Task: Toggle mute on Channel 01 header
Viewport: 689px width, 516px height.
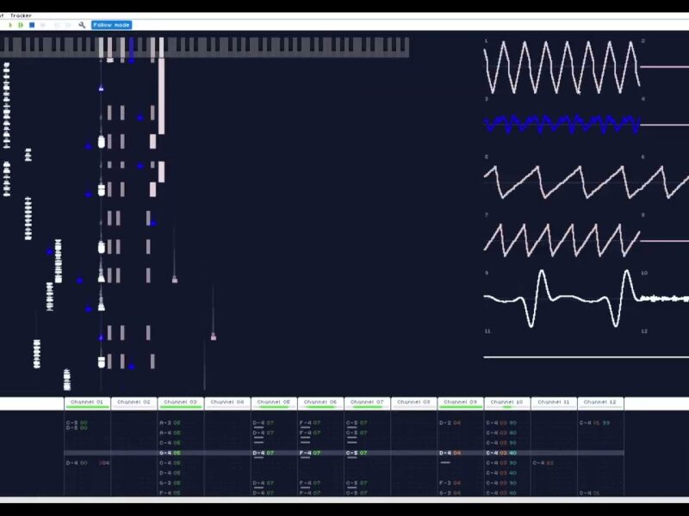Action: [x=87, y=403]
